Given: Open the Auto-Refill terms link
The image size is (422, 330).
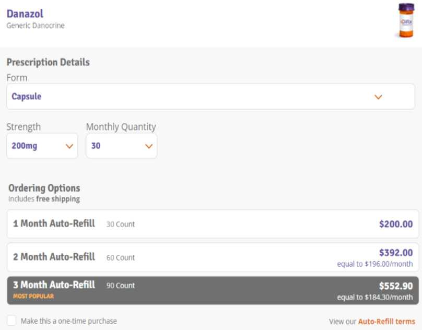Looking at the screenshot, I should click(x=386, y=322).
